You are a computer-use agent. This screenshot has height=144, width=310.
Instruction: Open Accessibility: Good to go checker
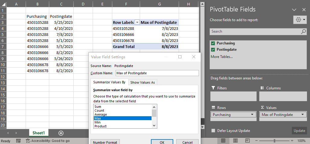pyautogui.click(x=48, y=141)
